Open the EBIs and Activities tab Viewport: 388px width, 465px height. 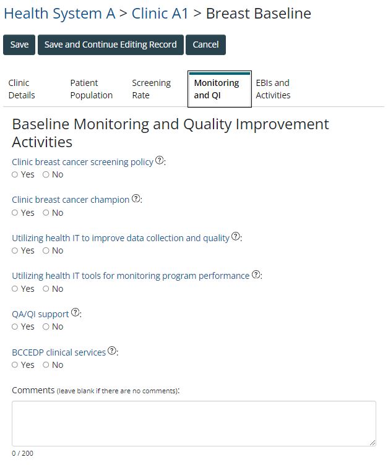coord(273,89)
